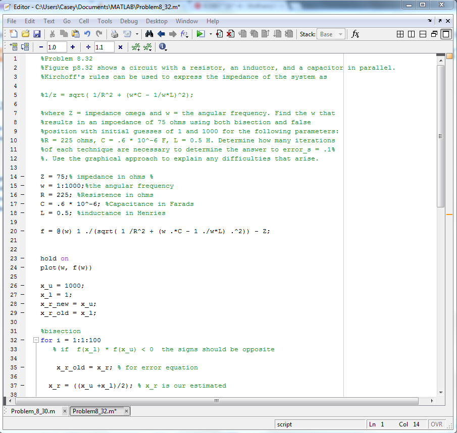Open the File menu

(x=12, y=21)
